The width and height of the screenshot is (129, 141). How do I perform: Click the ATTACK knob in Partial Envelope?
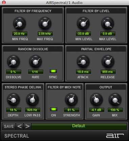[83, 62]
